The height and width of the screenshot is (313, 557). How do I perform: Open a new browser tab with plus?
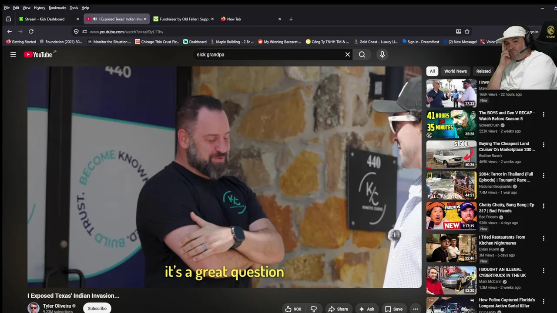pyautogui.click(x=291, y=19)
